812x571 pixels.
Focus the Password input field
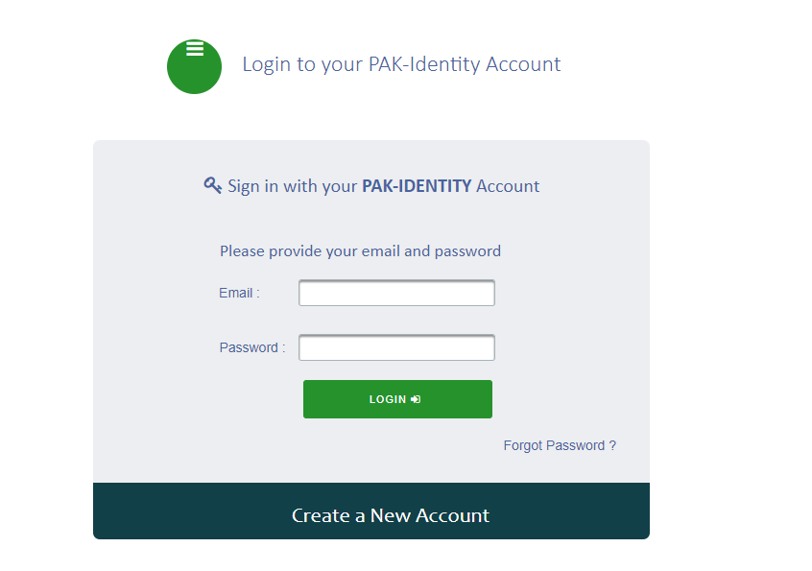(x=396, y=347)
